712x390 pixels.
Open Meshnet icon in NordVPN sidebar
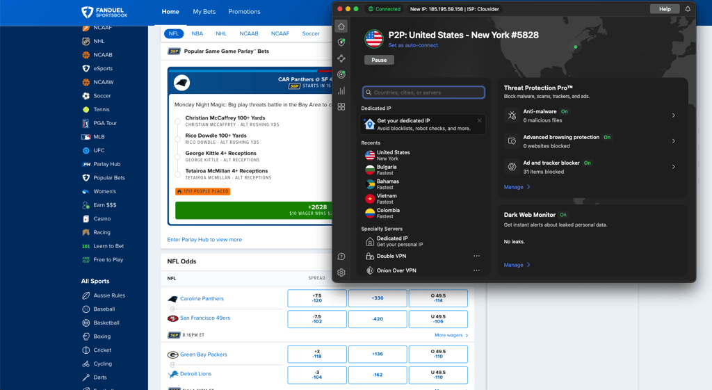341,58
